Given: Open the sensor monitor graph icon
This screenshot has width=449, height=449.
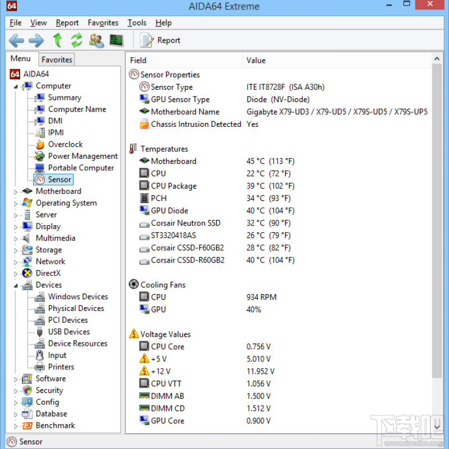Looking at the screenshot, I should click(x=117, y=40).
